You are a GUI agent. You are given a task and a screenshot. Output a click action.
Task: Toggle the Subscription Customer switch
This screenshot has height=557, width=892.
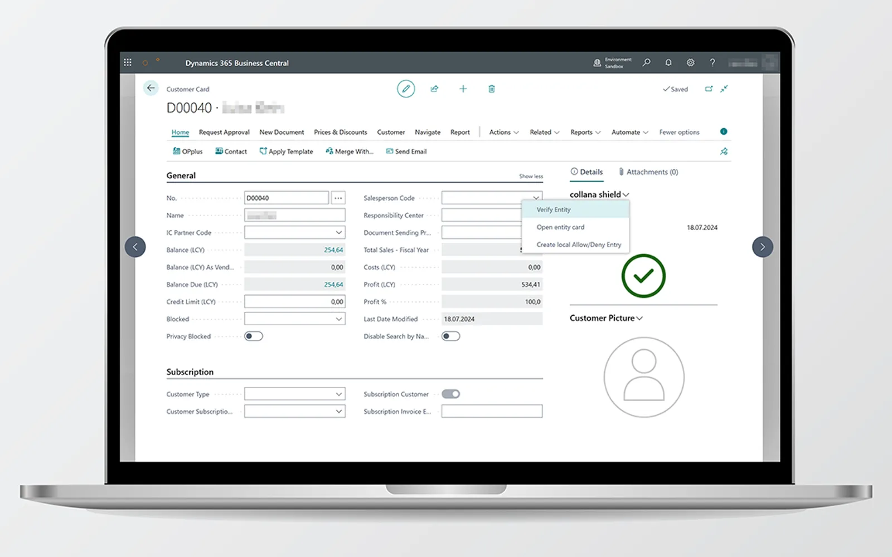coord(450,394)
